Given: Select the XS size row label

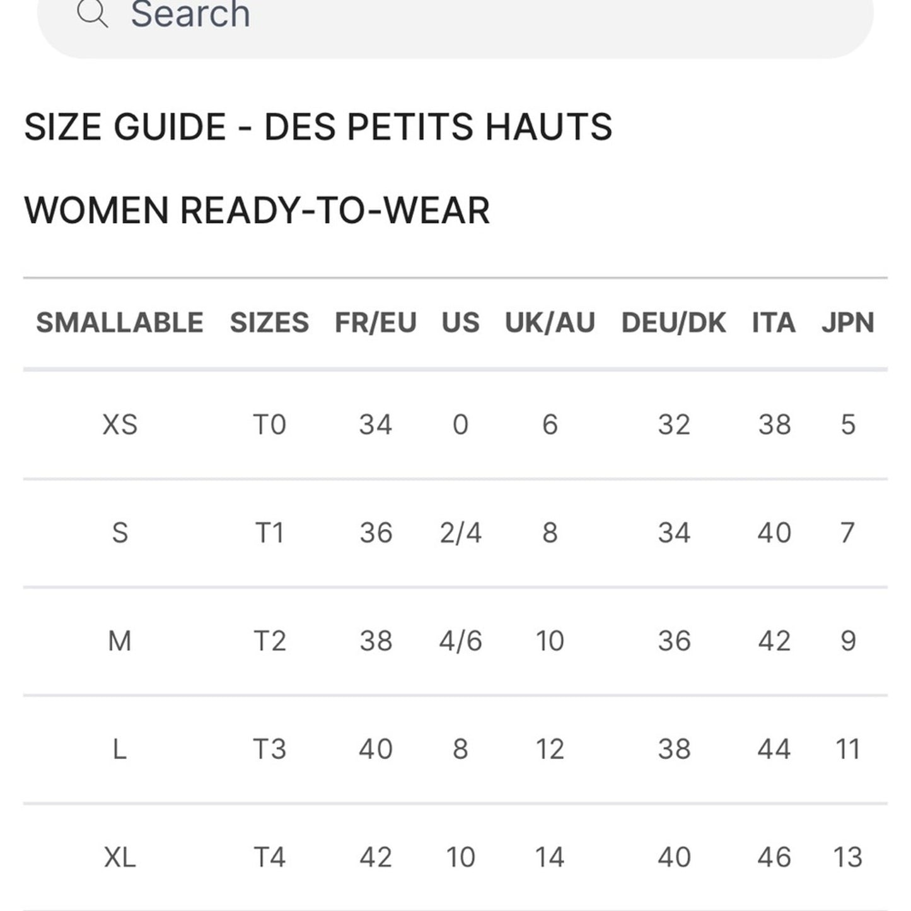Looking at the screenshot, I should [120, 424].
